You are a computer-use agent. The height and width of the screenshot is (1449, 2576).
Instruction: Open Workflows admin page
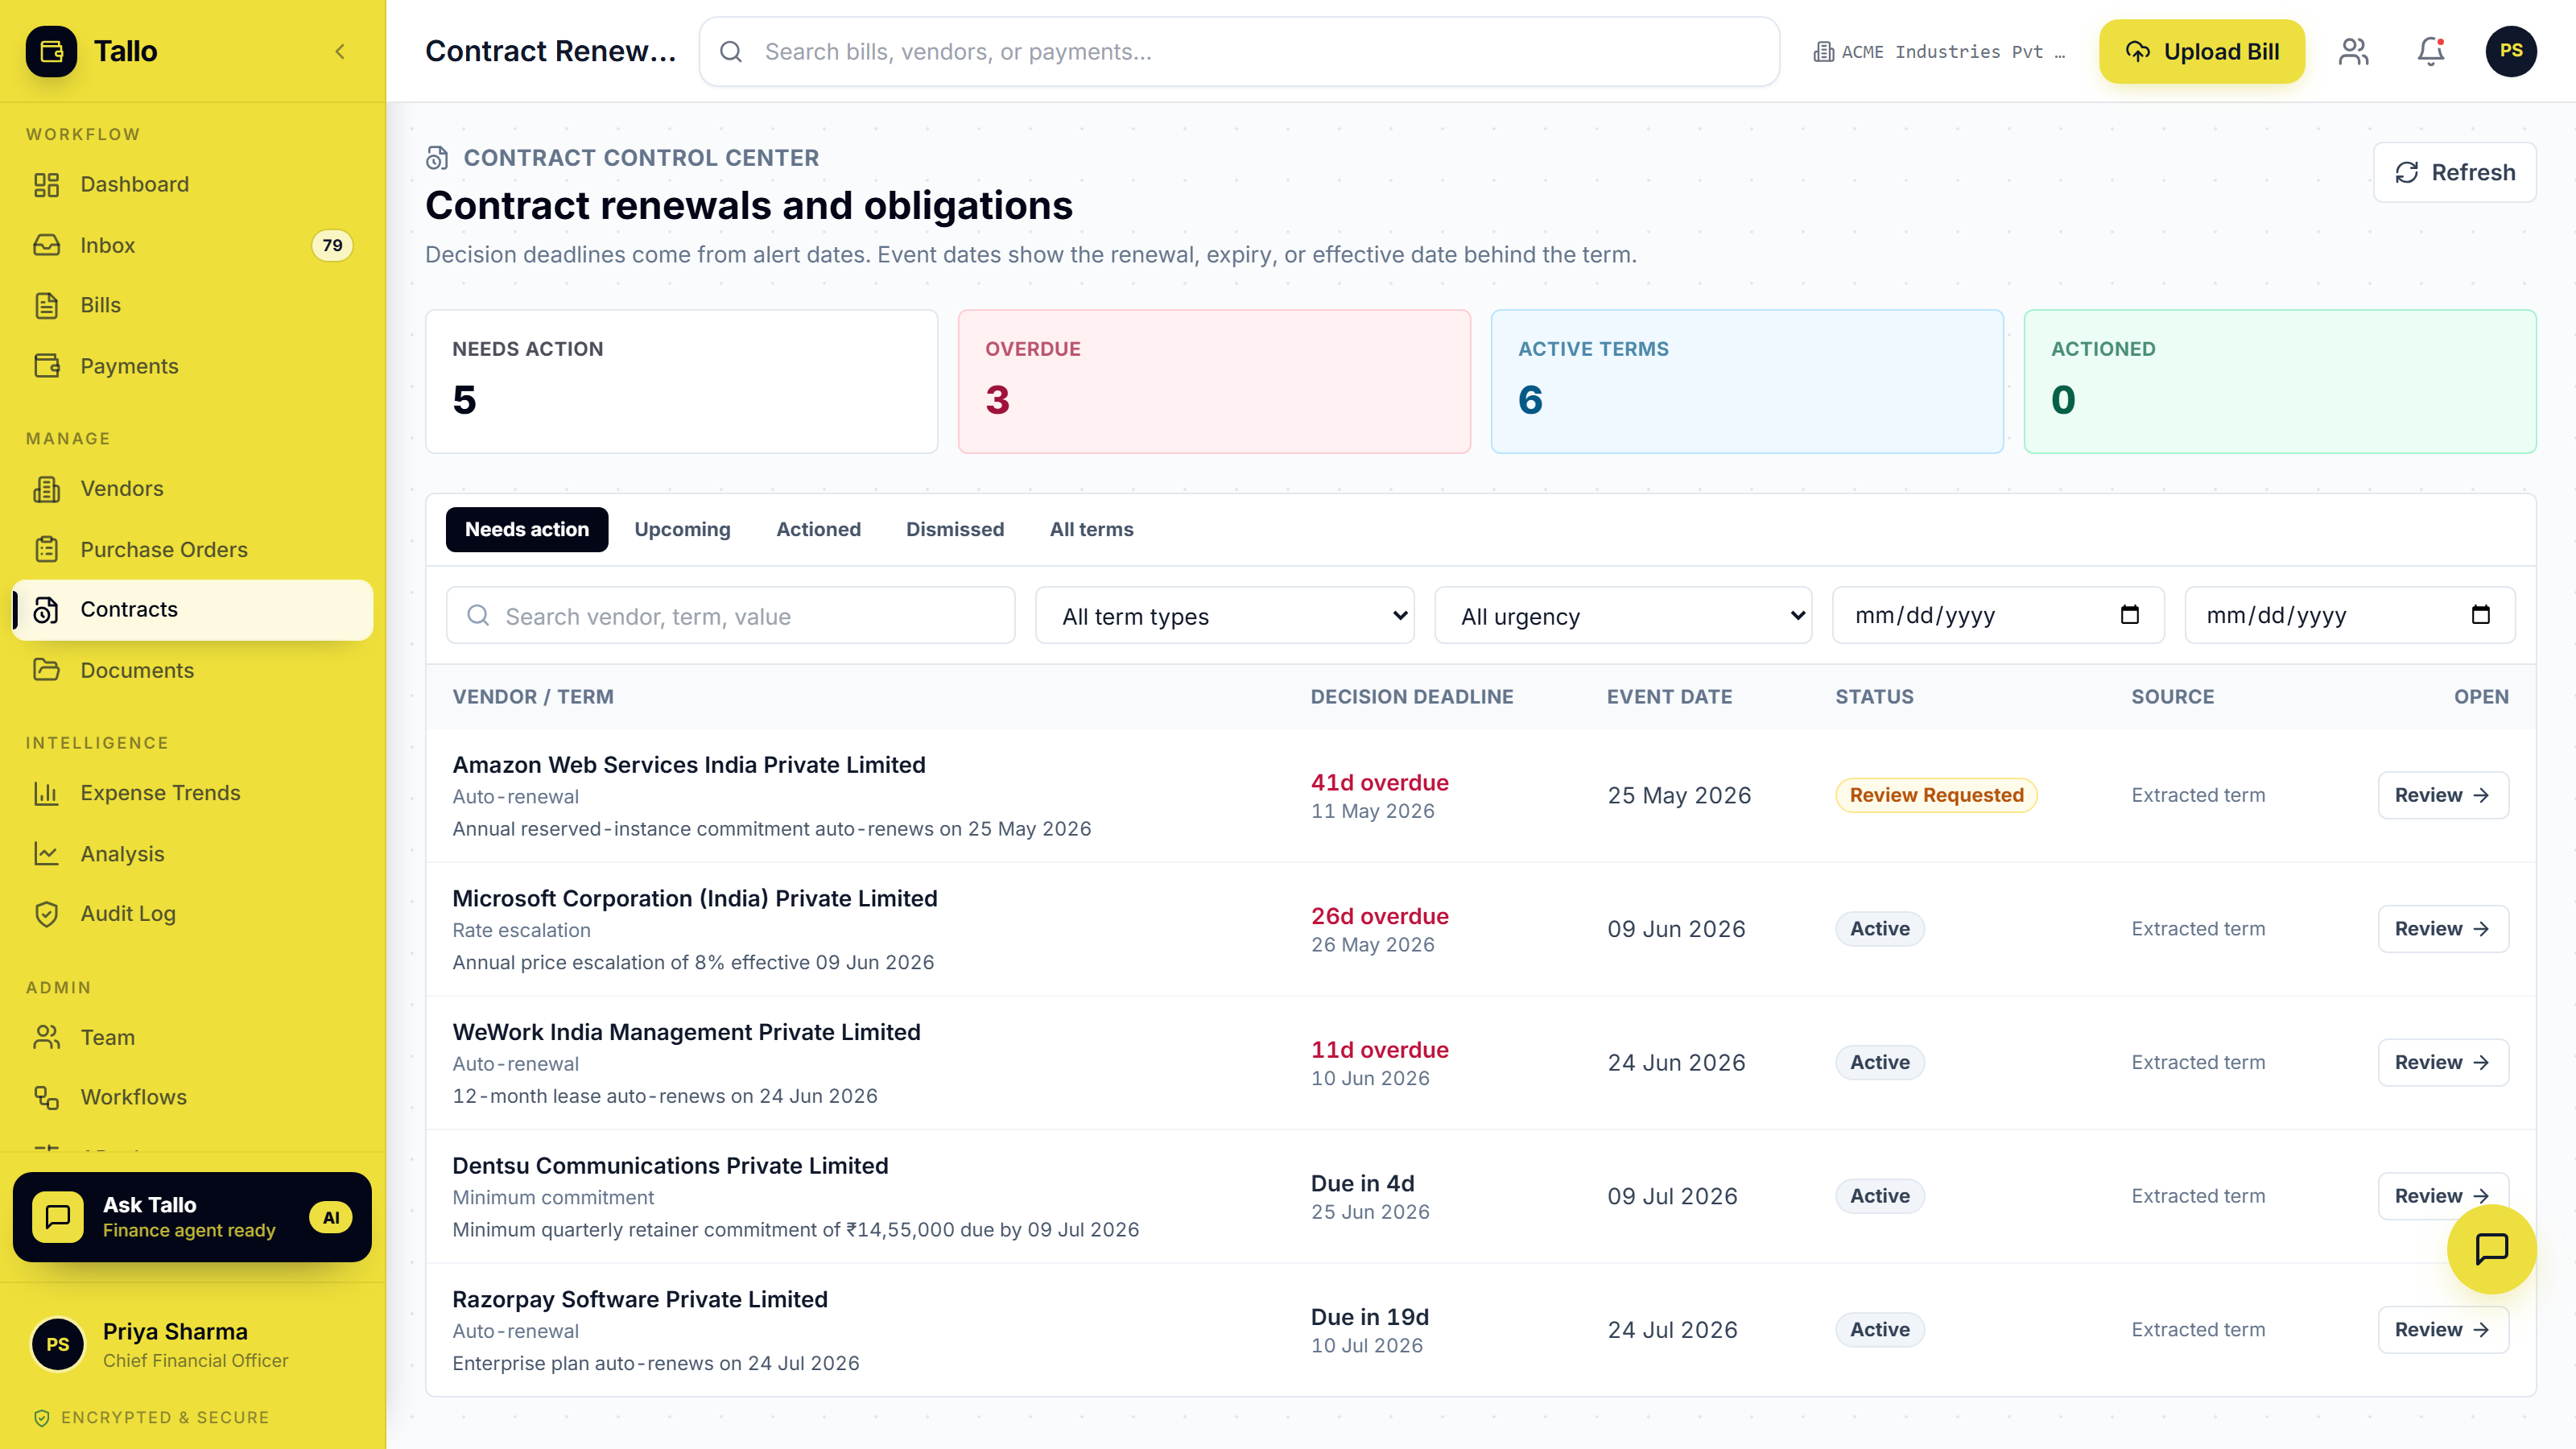(x=192, y=1097)
